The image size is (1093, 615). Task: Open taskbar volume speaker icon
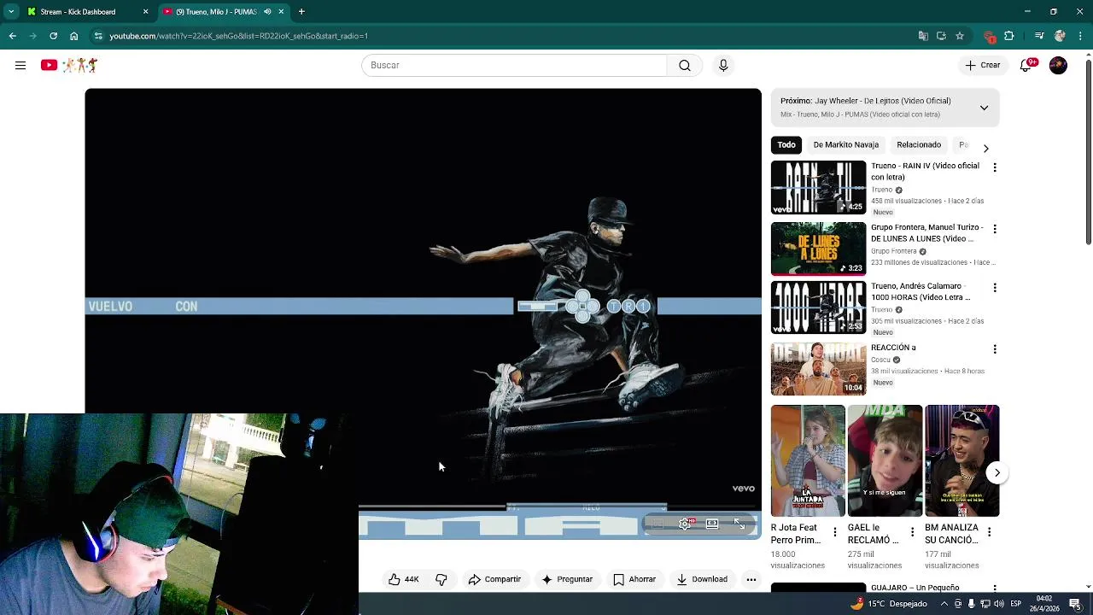[999, 604]
